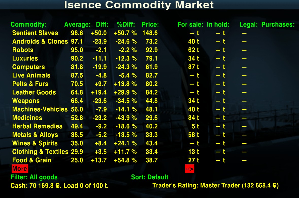Change the Sort: Default option
The height and width of the screenshot is (198, 299).
point(149,177)
